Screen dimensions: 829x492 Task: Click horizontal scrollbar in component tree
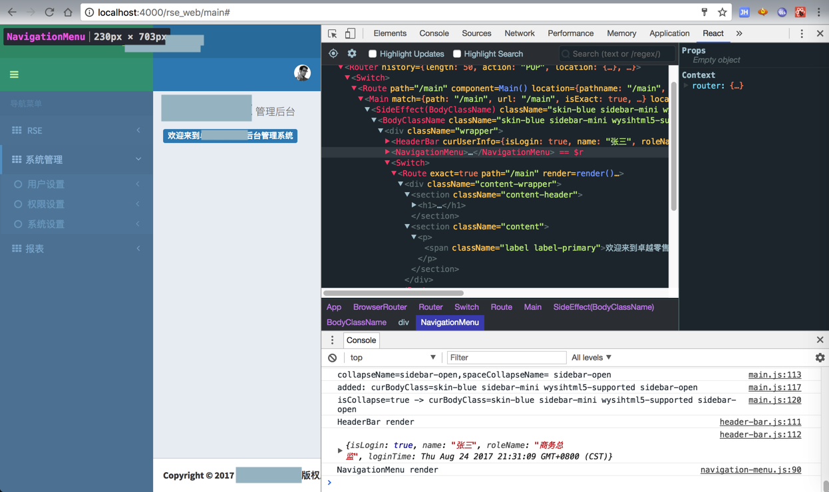[393, 293]
